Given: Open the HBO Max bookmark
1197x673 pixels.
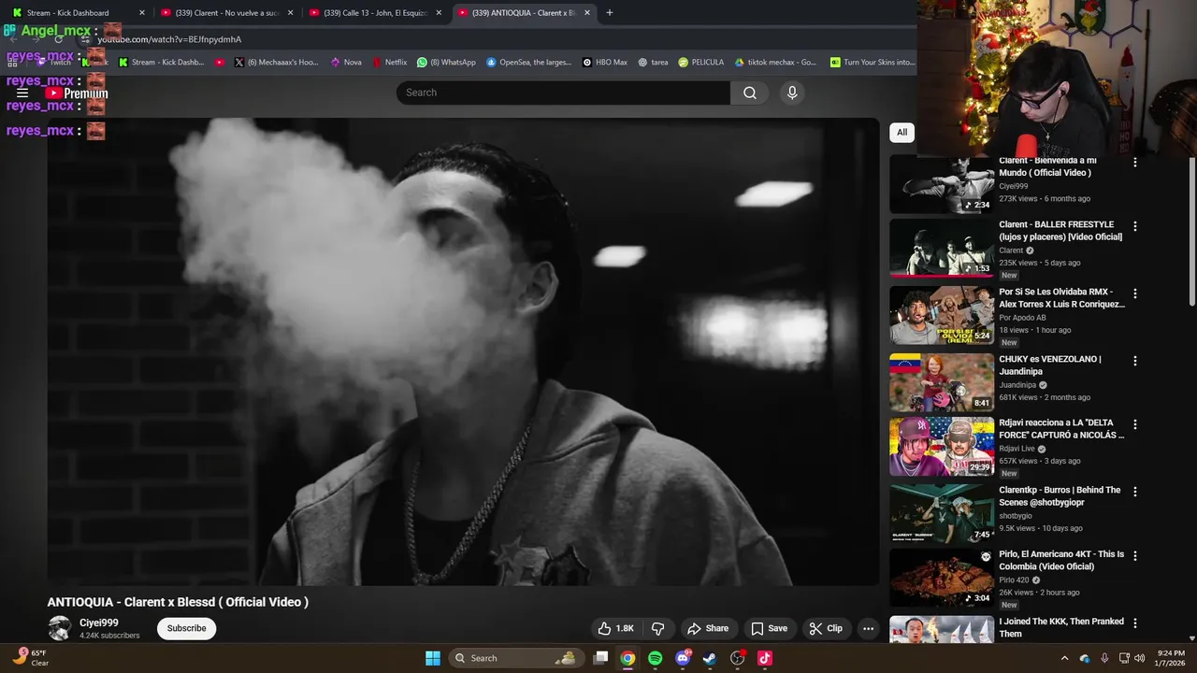Looking at the screenshot, I should click(605, 62).
